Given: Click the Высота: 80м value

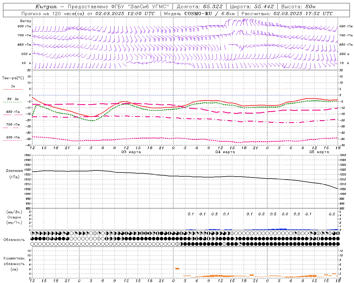Looking at the screenshot, I should 298,7.
